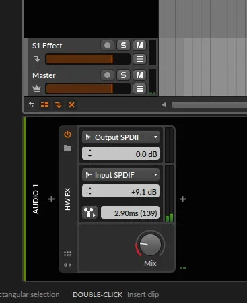The image size is (247, 303).
Task: Select the S1 Effect track name
Action: [47, 46]
